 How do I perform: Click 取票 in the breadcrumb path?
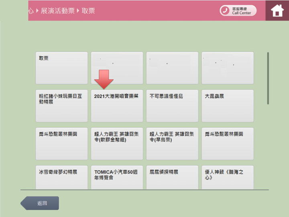[x=88, y=11]
